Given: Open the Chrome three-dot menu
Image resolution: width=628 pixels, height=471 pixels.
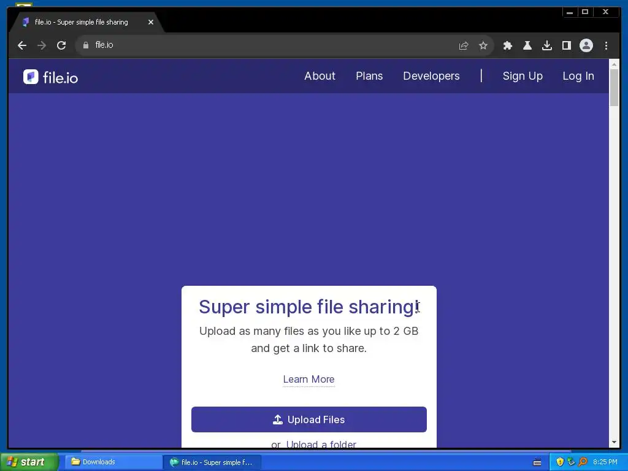Looking at the screenshot, I should 606,45.
